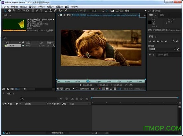Open the project panel menu

[10, 15]
